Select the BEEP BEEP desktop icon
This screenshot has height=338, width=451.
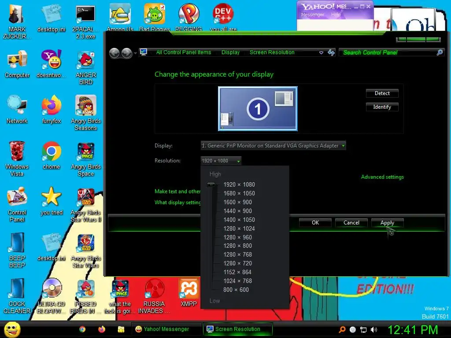17,250
